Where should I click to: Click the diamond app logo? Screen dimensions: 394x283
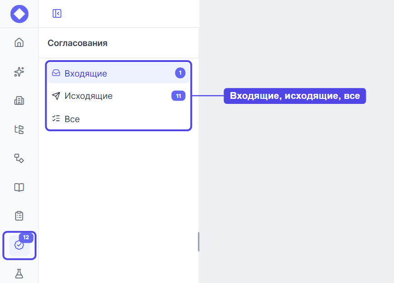19,14
